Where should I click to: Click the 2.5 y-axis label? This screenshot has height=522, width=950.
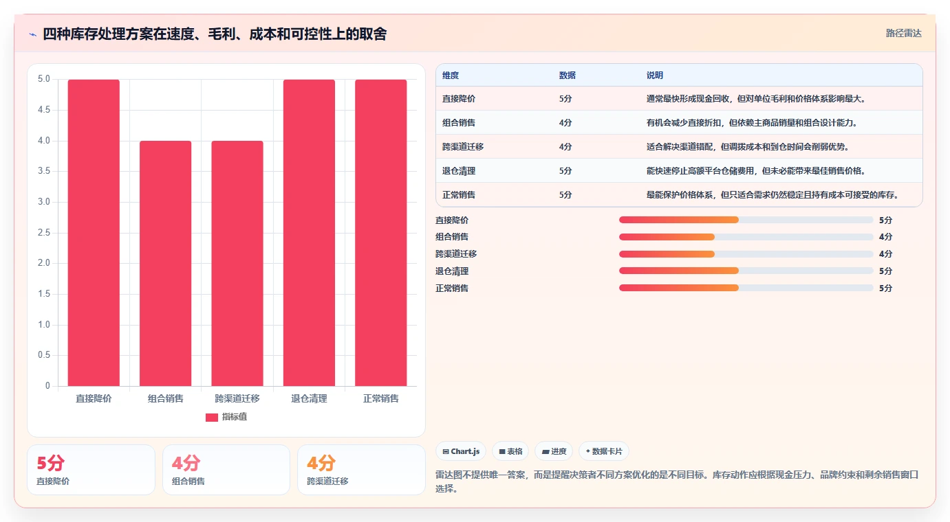point(44,233)
